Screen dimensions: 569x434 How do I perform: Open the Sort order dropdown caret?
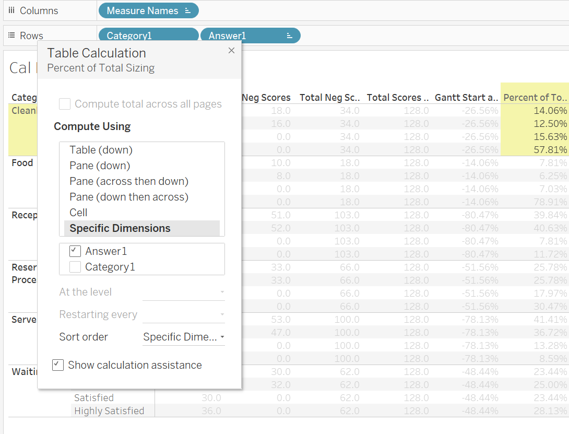tap(222, 337)
